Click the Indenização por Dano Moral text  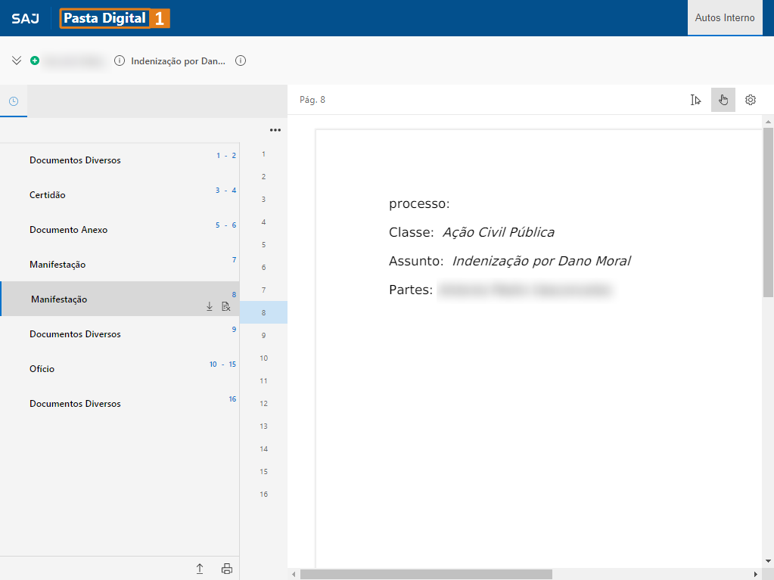pos(542,261)
